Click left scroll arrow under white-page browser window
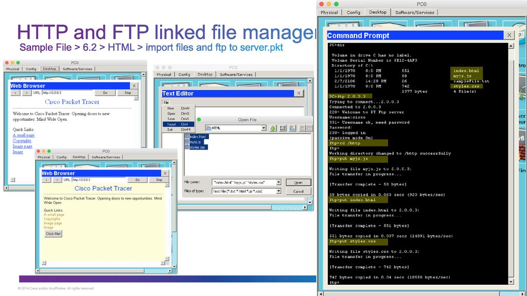The image size is (527, 296). 6,188
